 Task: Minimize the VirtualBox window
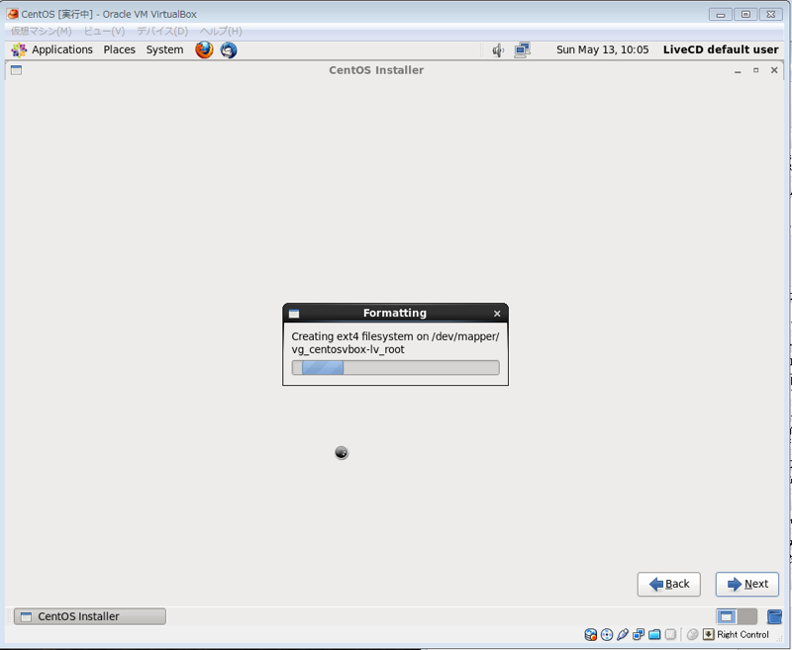721,15
